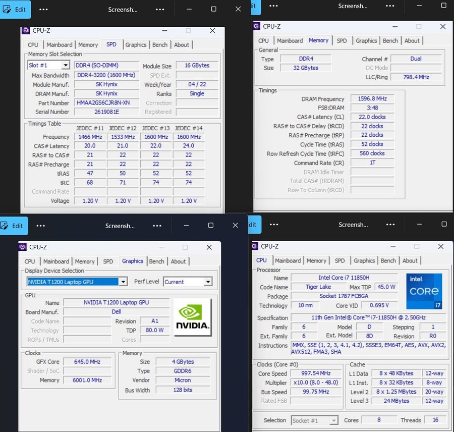The image size is (454, 432).
Task: Open the SPD tab in the Memory window
Action: pyautogui.click(x=342, y=41)
